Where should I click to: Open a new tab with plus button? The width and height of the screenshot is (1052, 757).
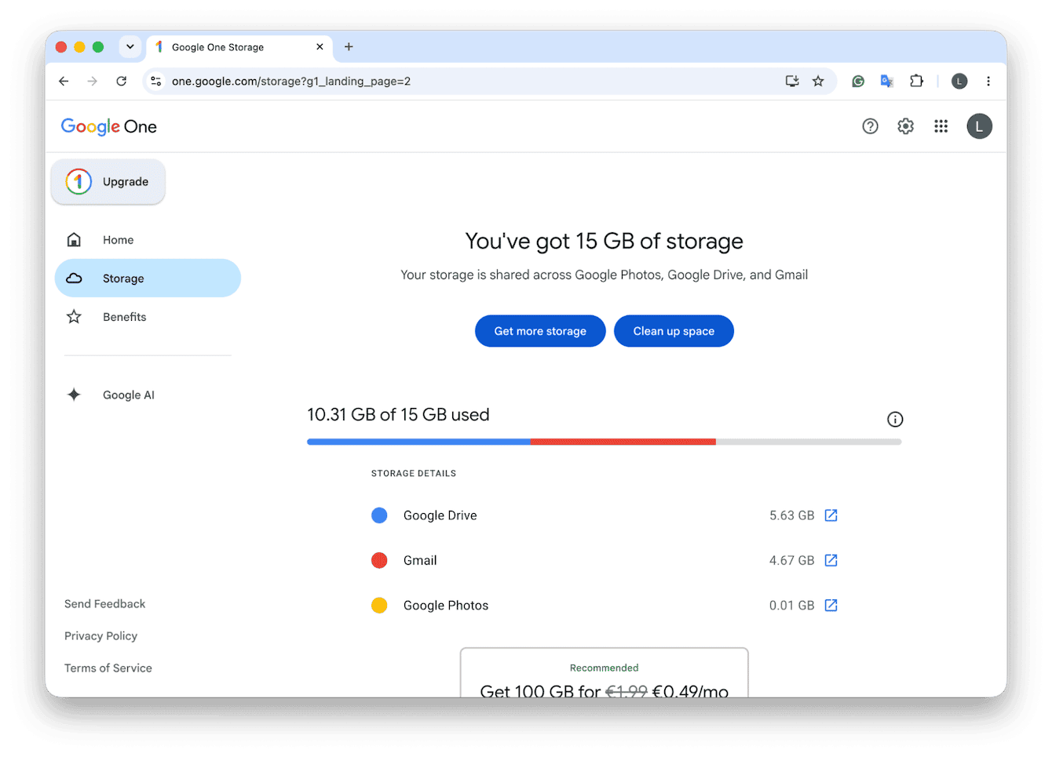tap(349, 46)
